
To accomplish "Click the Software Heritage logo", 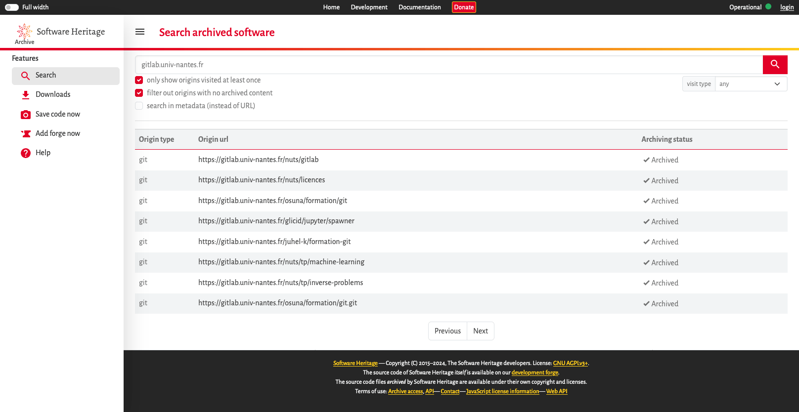I will click(x=60, y=33).
